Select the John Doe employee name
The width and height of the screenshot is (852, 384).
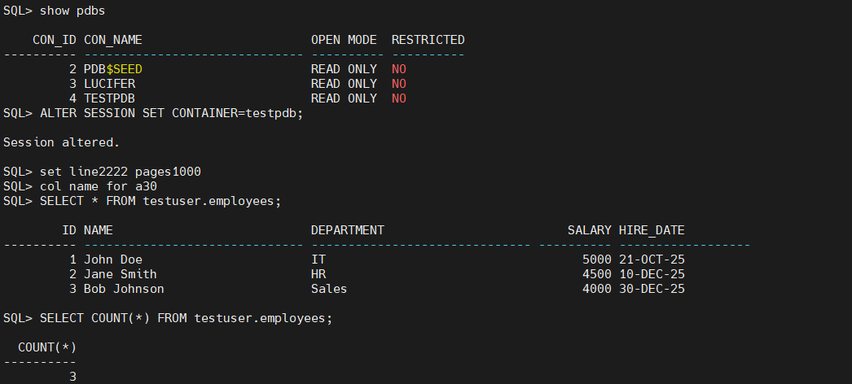[x=112, y=260]
